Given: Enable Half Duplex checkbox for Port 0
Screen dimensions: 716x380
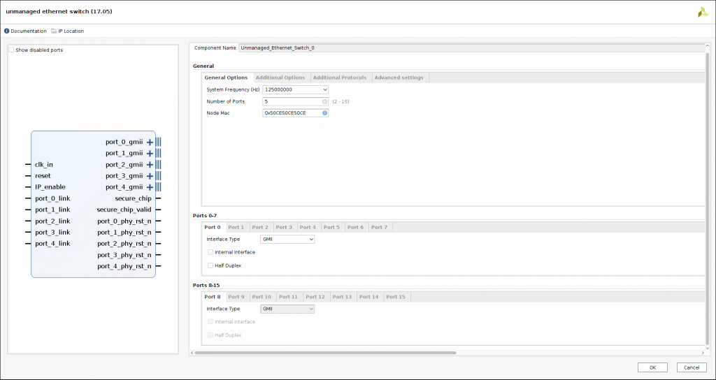Looking at the screenshot, I should click(x=210, y=265).
